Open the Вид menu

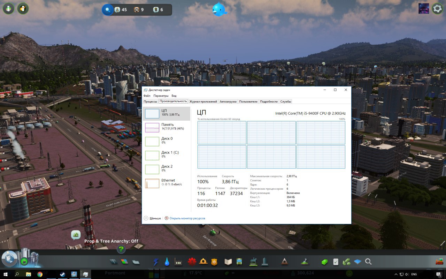pos(174,96)
